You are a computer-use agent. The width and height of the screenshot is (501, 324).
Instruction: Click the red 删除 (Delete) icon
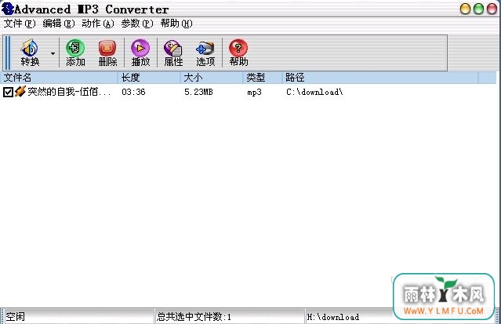tap(107, 53)
